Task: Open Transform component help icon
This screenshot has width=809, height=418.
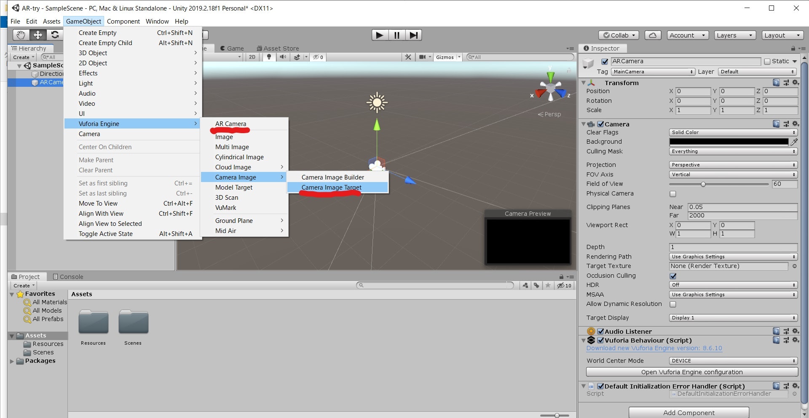Action: click(776, 83)
